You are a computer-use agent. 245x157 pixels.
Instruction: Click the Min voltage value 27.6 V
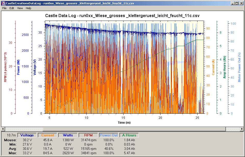(x=27, y=144)
